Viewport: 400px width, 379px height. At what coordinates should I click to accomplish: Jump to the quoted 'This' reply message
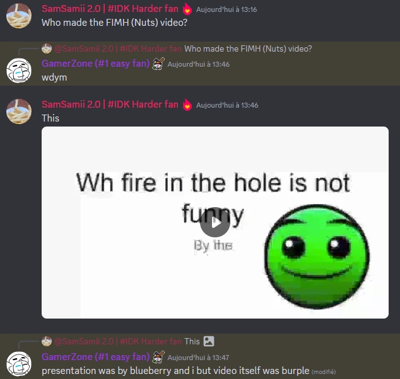click(x=192, y=341)
